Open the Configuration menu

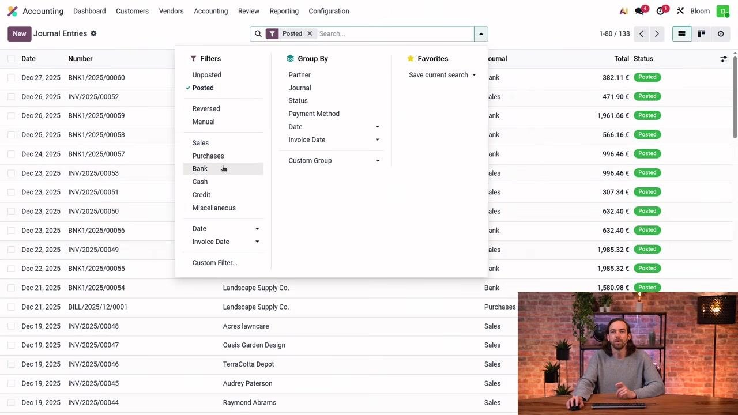329,11
